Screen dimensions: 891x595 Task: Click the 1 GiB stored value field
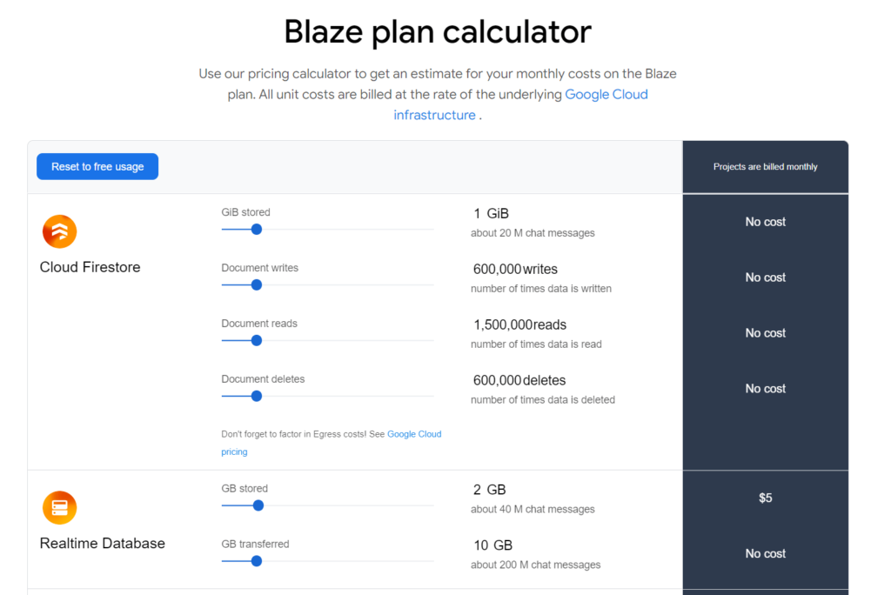(477, 214)
